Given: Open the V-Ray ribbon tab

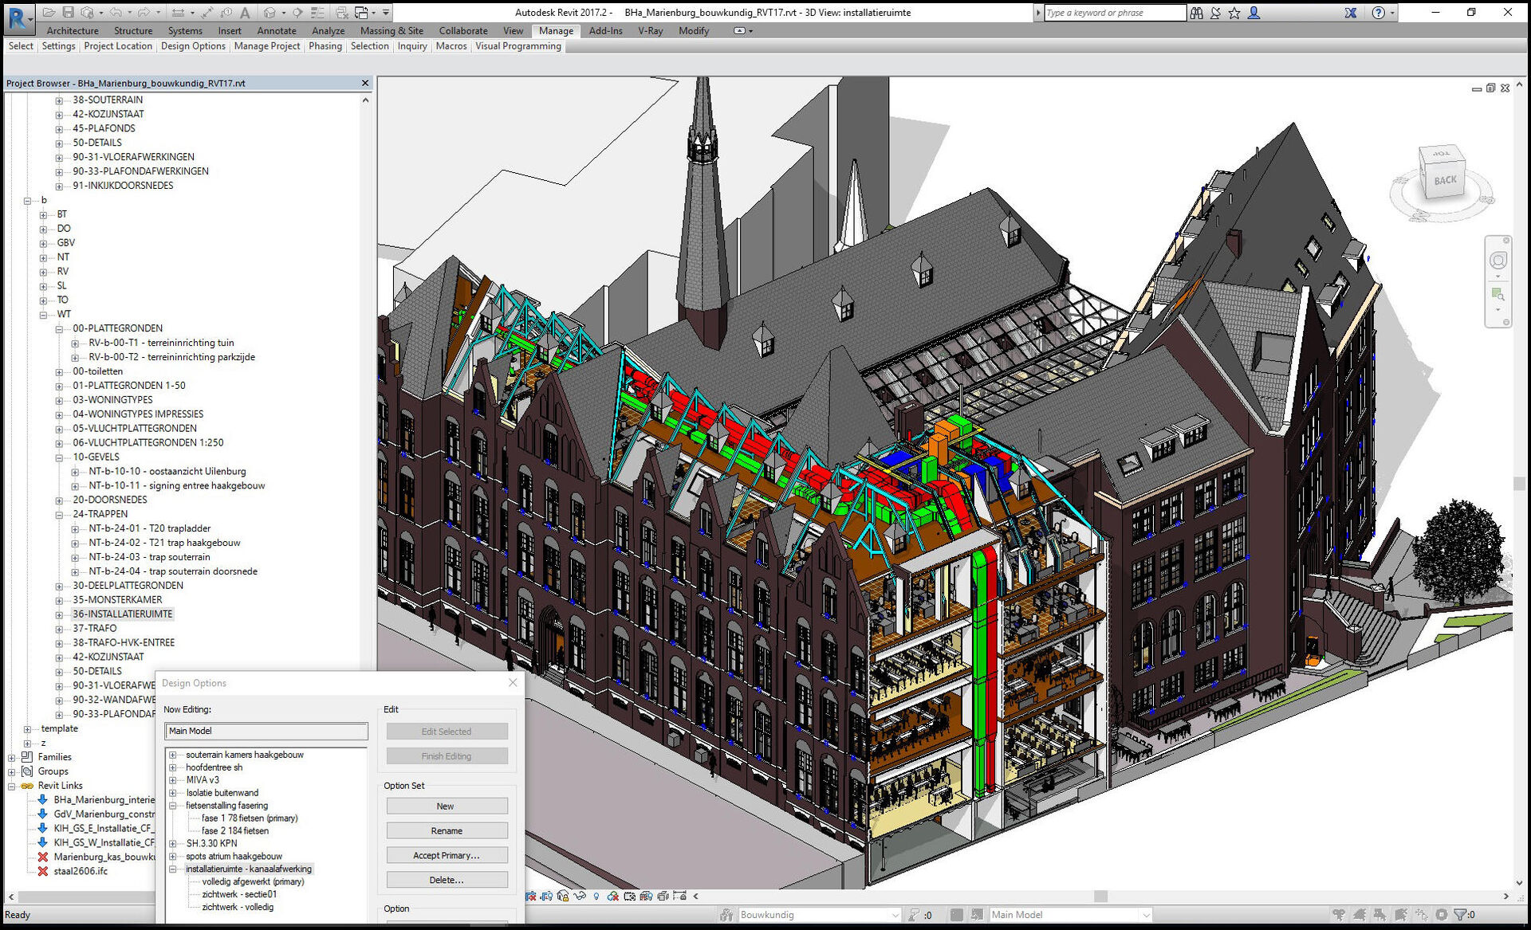Looking at the screenshot, I should 651,31.
